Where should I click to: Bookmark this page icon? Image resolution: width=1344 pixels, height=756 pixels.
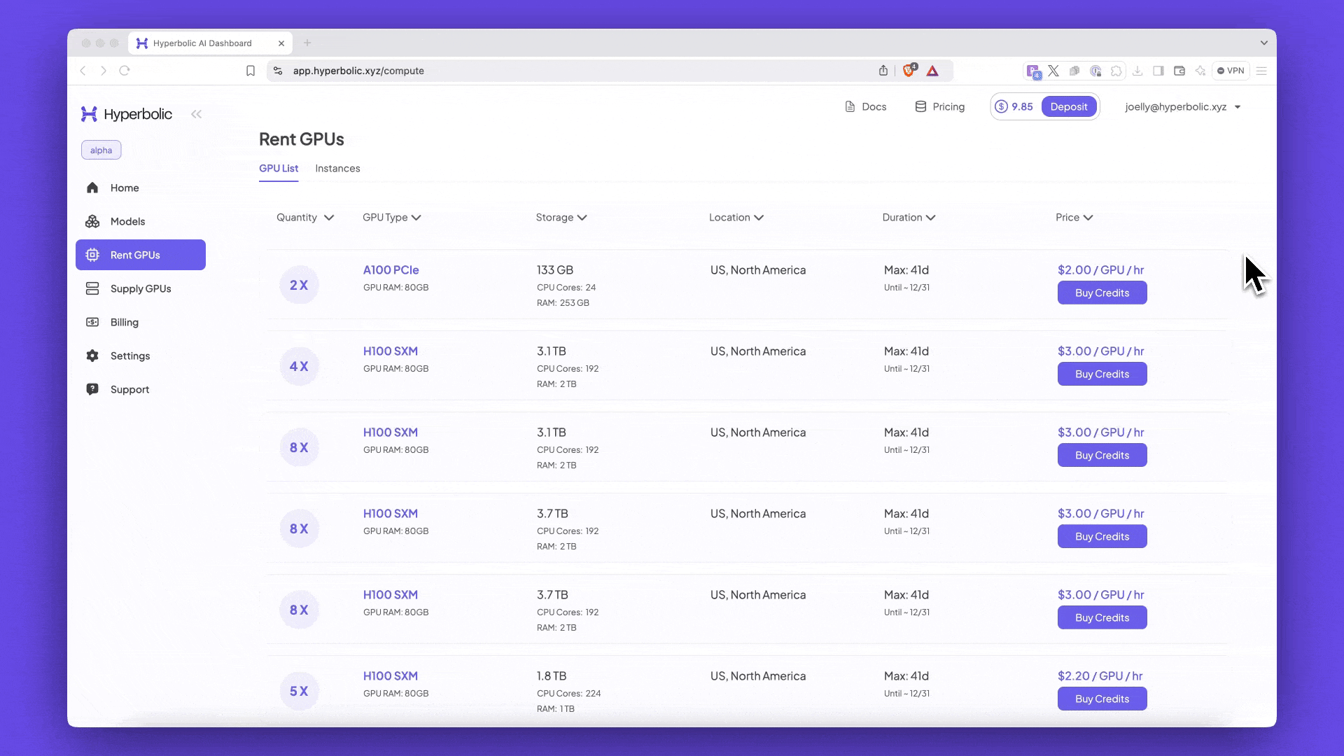251,71
